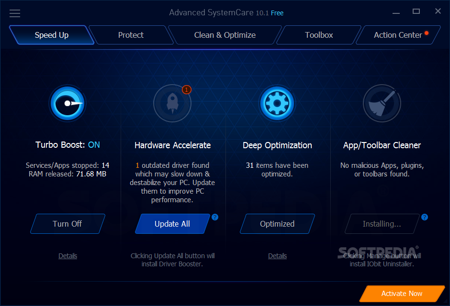The height and width of the screenshot is (306, 450).
Task: Click the No malicious Apps message
Action: point(382,170)
